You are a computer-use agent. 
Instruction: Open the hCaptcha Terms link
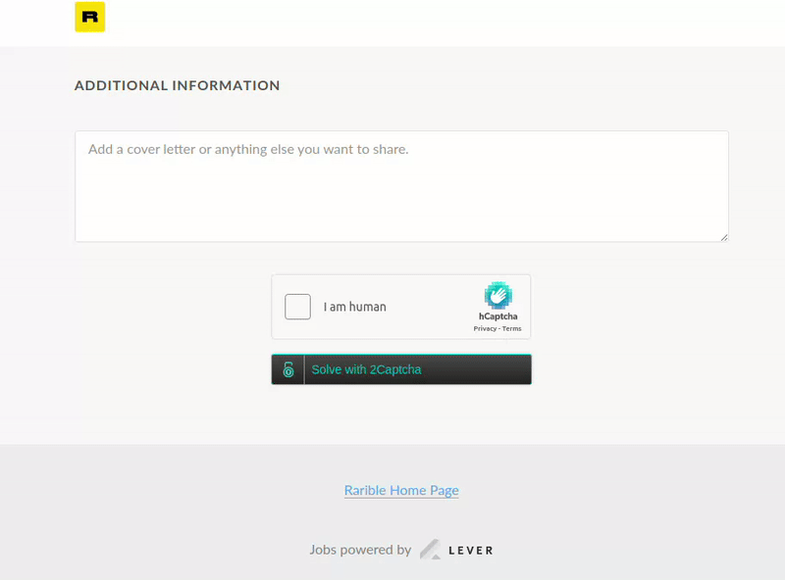tap(511, 328)
